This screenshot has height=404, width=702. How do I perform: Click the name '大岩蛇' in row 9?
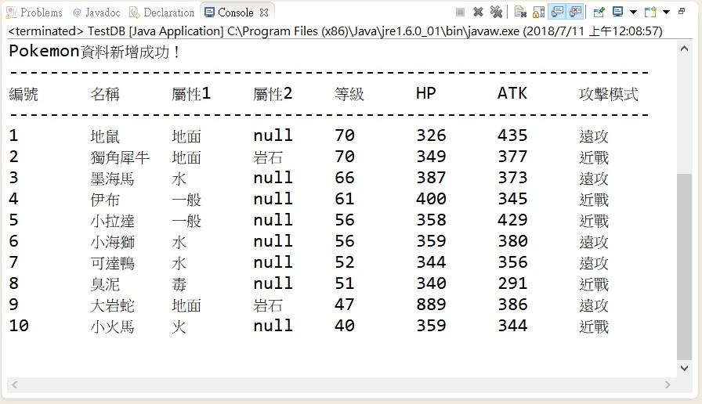(112, 305)
